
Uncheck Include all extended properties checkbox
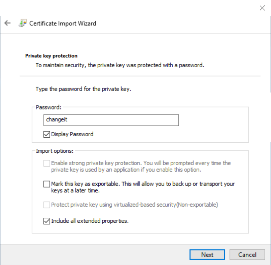click(47, 221)
